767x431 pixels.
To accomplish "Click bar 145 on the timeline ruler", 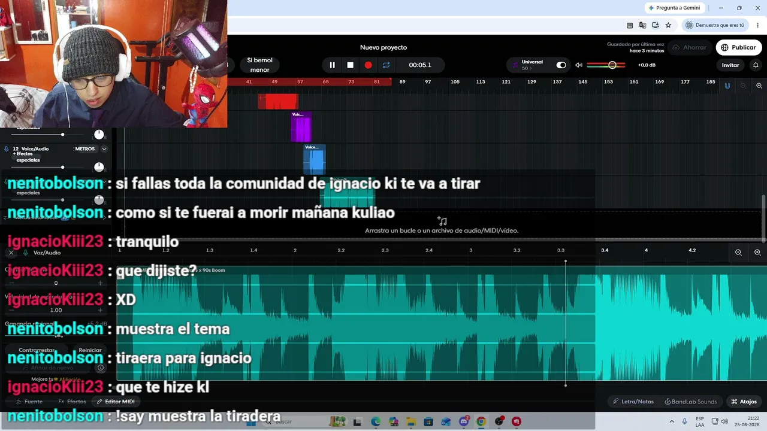I will coord(583,82).
